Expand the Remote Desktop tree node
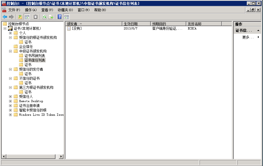 pos(11,101)
